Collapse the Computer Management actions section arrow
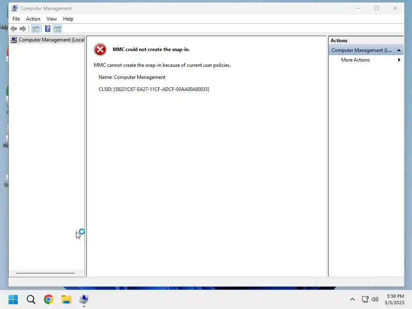Image resolution: width=412 pixels, height=309 pixels. pyautogui.click(x=399, y=50)
